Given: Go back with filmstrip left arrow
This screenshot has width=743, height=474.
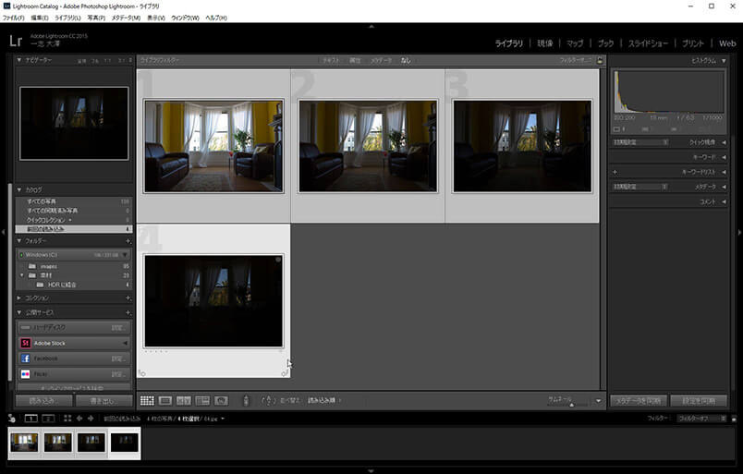Looking at the screenshot, I should 79,419.
